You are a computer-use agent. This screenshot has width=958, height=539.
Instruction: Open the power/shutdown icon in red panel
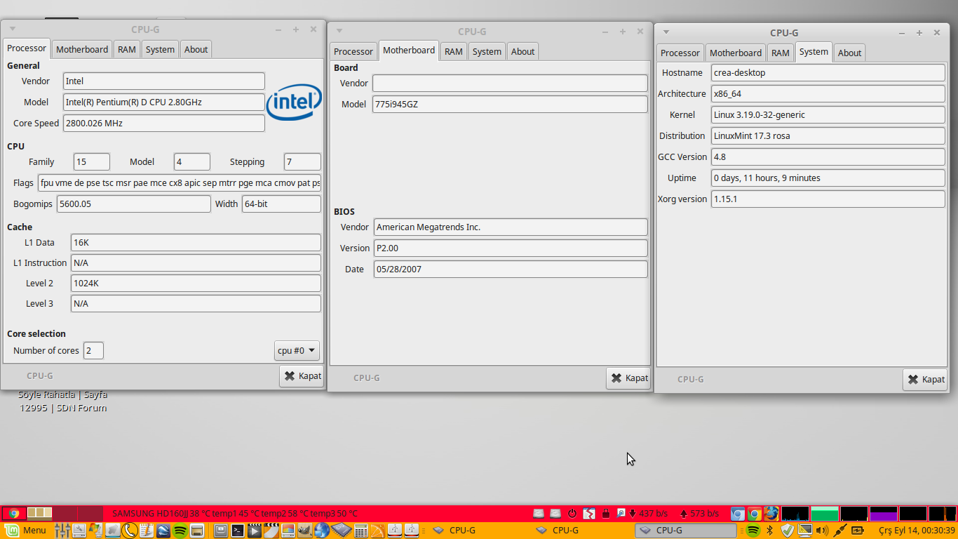[572, 514]
